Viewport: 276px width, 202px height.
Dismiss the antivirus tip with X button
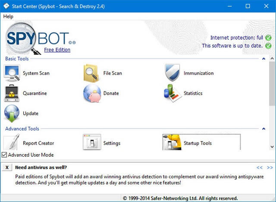(7, 167)
